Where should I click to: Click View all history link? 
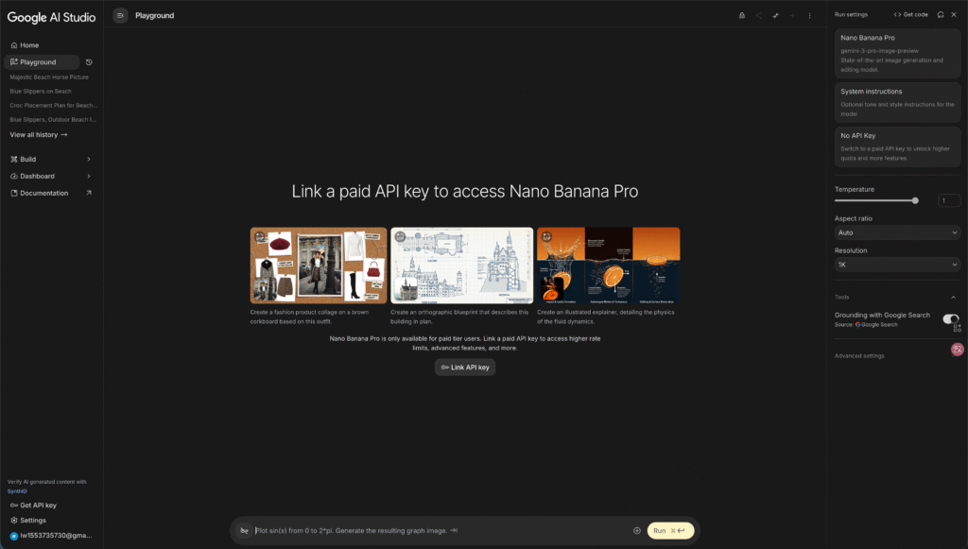38,134
